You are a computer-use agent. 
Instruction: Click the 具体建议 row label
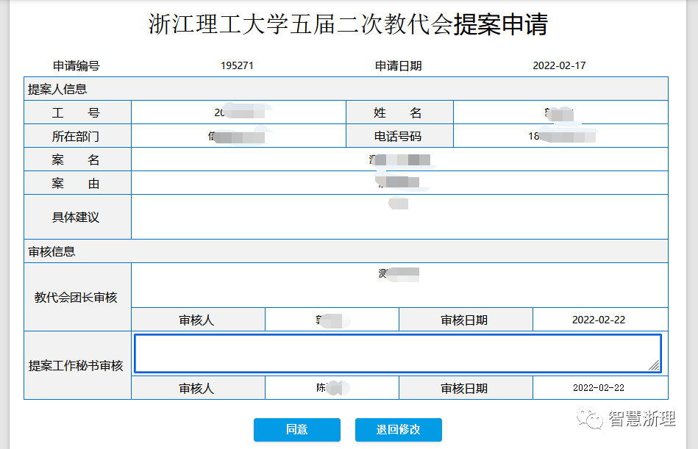pyautogui.click(x=76, y=218)
